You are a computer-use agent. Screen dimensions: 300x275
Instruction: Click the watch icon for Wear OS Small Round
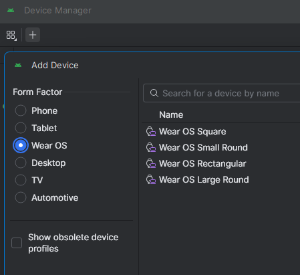click(x=151, y=147)
